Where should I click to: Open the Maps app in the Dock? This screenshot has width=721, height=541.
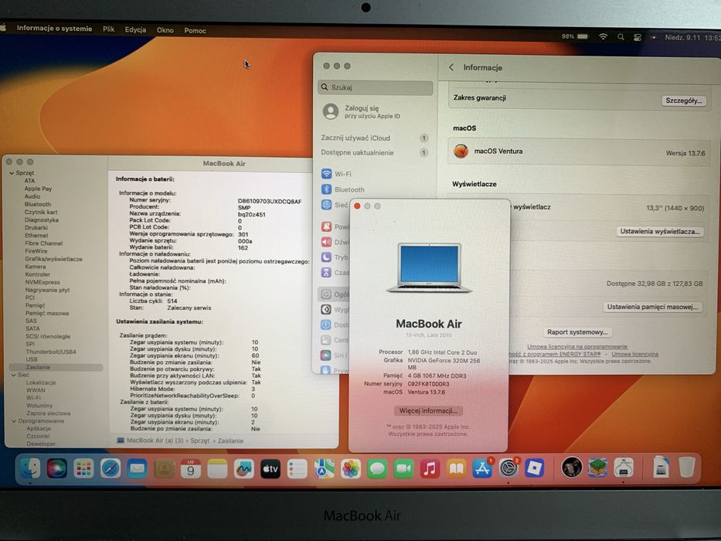(x=324, y=469)
